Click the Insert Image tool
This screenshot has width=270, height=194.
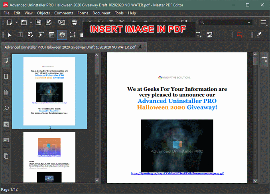(x=209, y=35)
